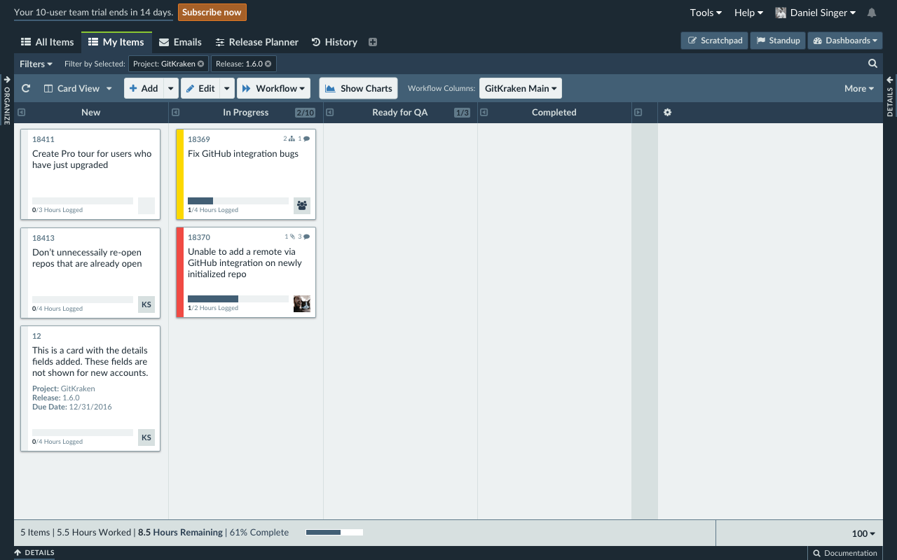Open Dashboards dropdown
This screenshot has height=560, width=897.
[x=844, y=41]
